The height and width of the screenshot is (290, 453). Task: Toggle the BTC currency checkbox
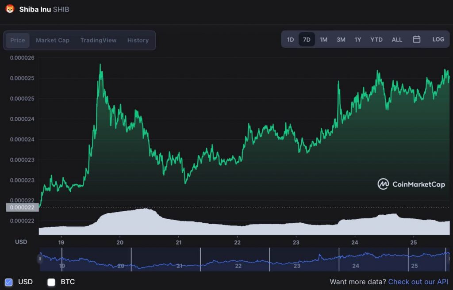tap(51, 282)
